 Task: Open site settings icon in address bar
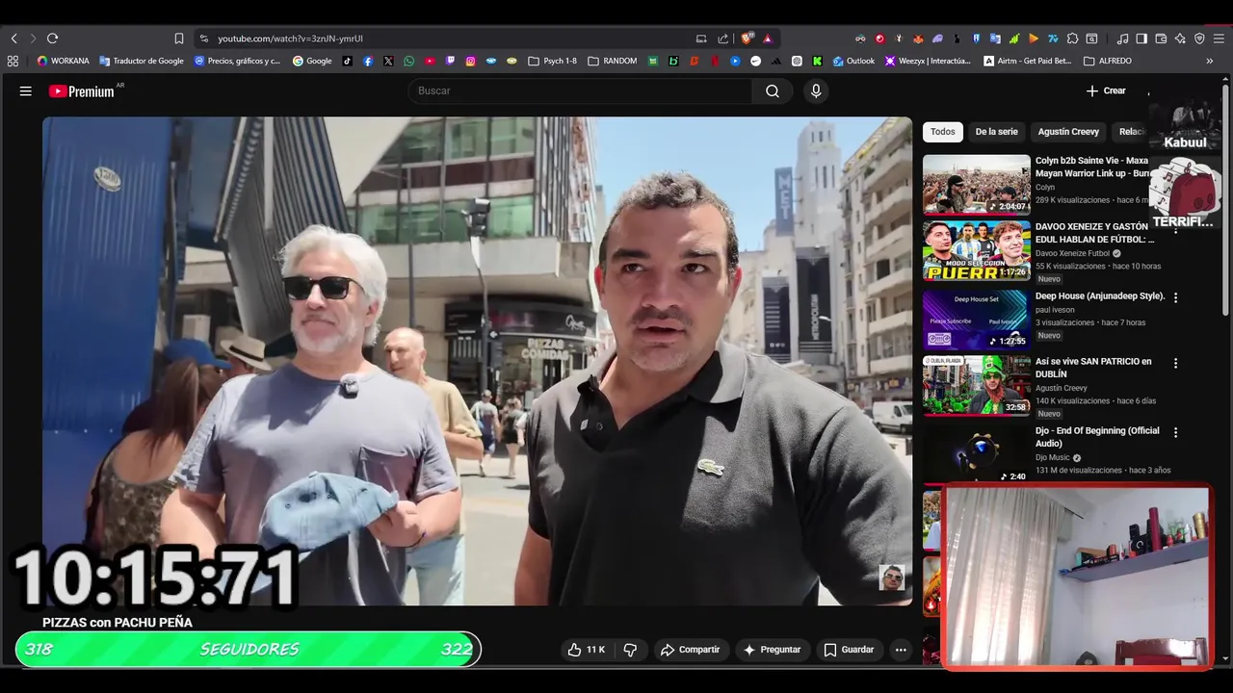203,38
